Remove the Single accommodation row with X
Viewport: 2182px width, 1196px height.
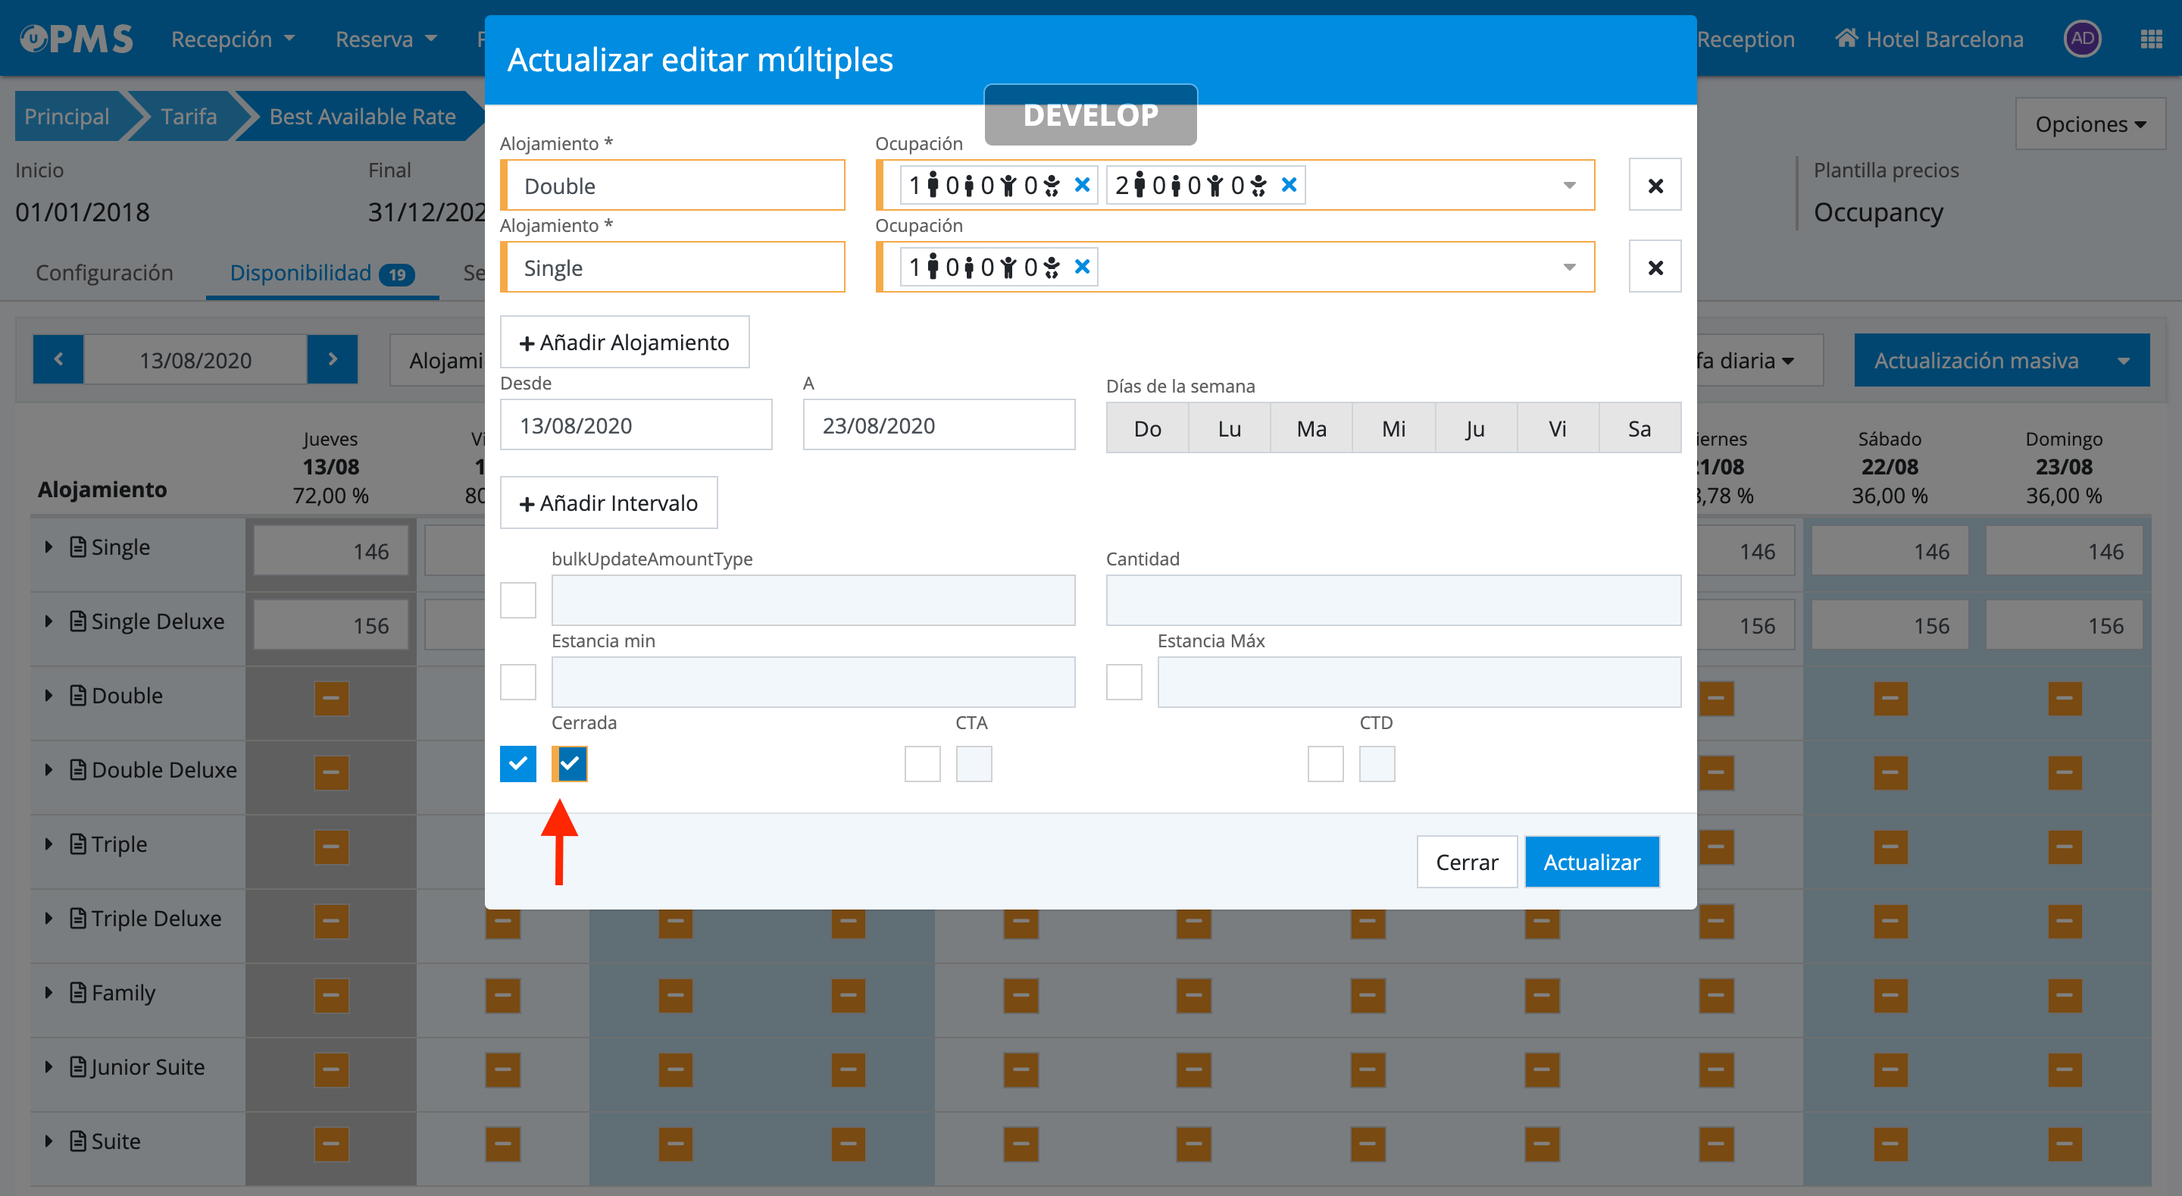click(x=1654, y=267)
